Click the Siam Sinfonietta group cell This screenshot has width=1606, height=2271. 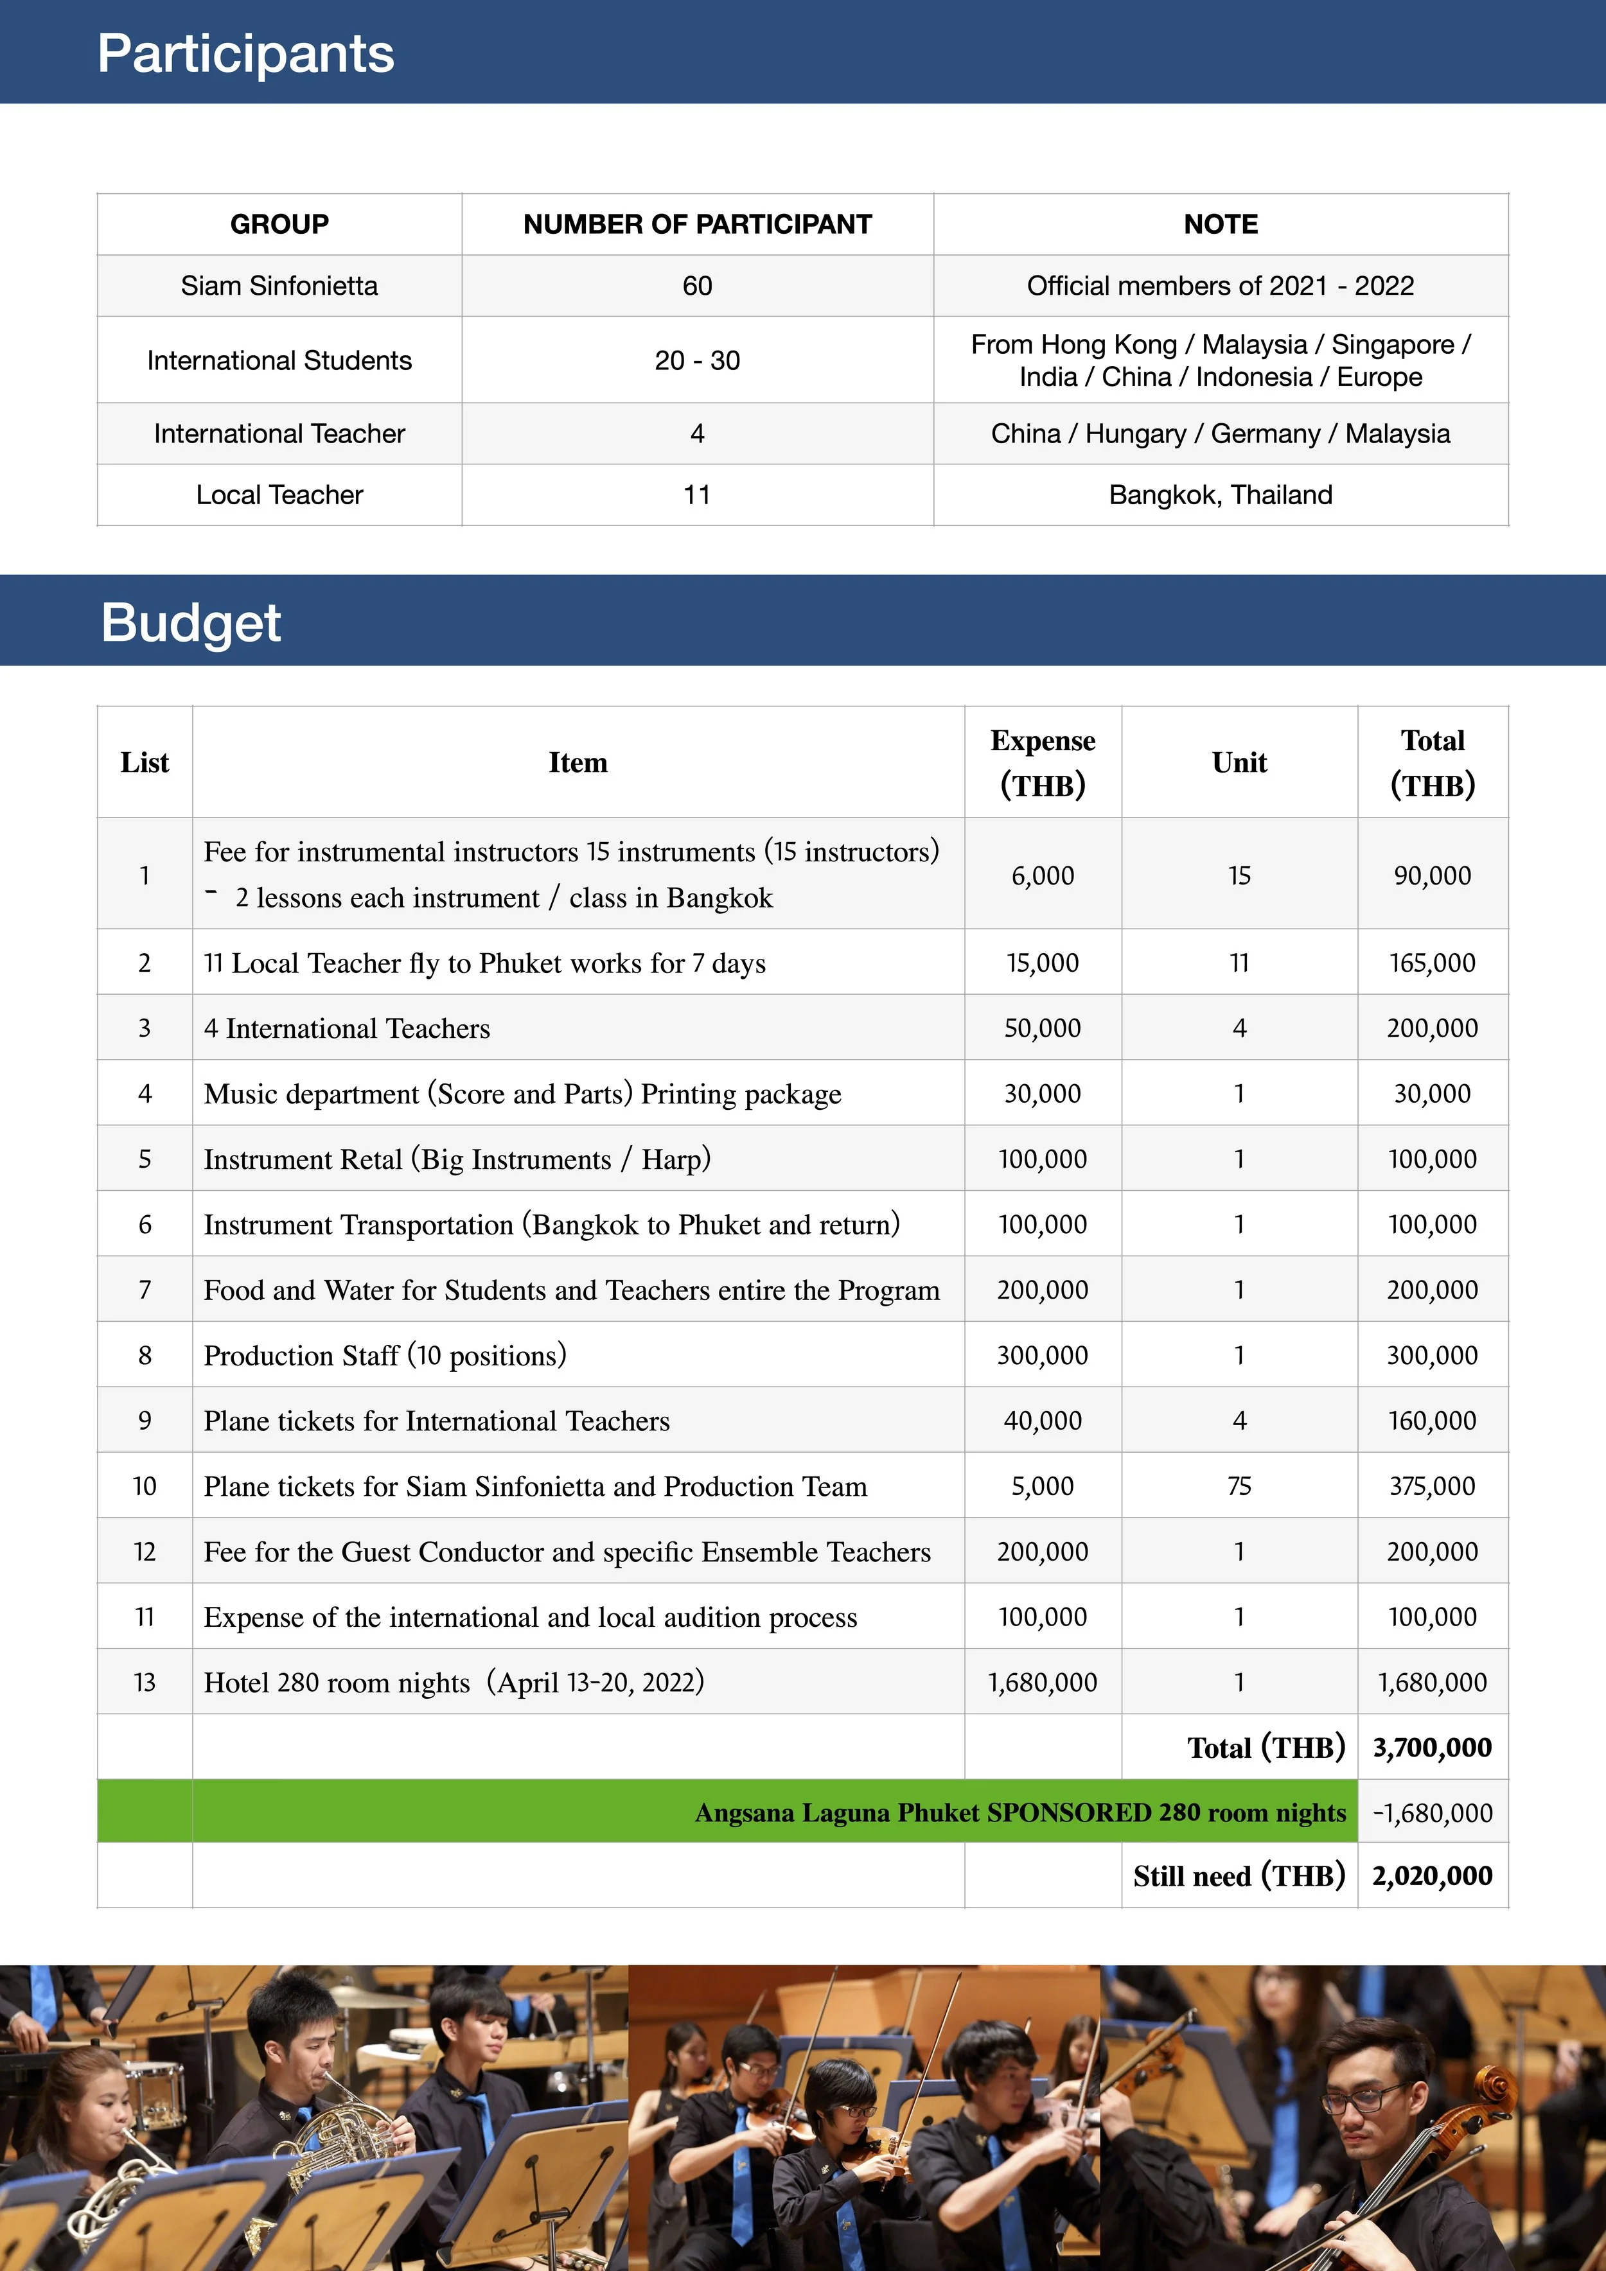click(x=279, y=286)
